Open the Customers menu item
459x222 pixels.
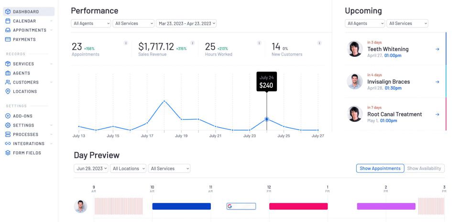[x=26, y=83]
